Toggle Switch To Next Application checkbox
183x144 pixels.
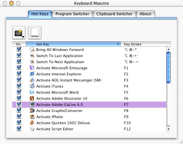[19, 61]
